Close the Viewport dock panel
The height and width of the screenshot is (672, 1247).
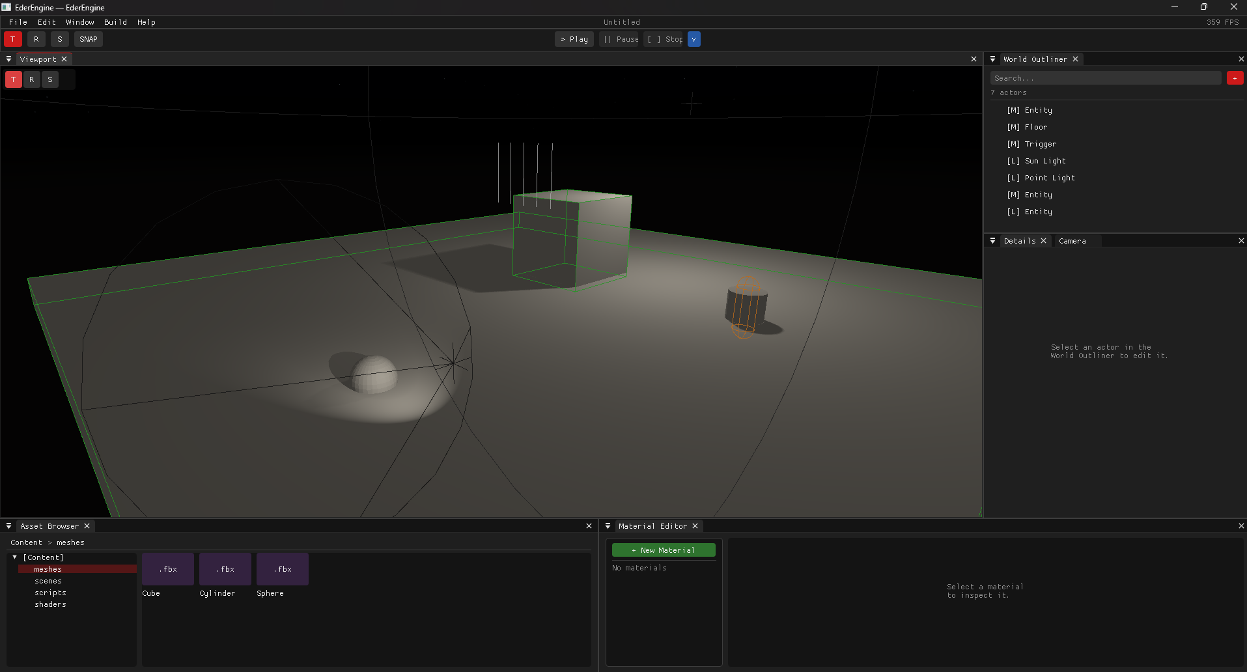coord(974,59)
